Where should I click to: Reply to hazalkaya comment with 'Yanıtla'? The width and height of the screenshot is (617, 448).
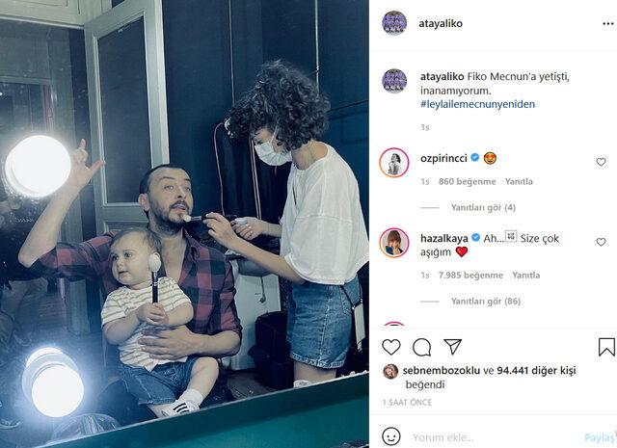(x=525, y=276)
